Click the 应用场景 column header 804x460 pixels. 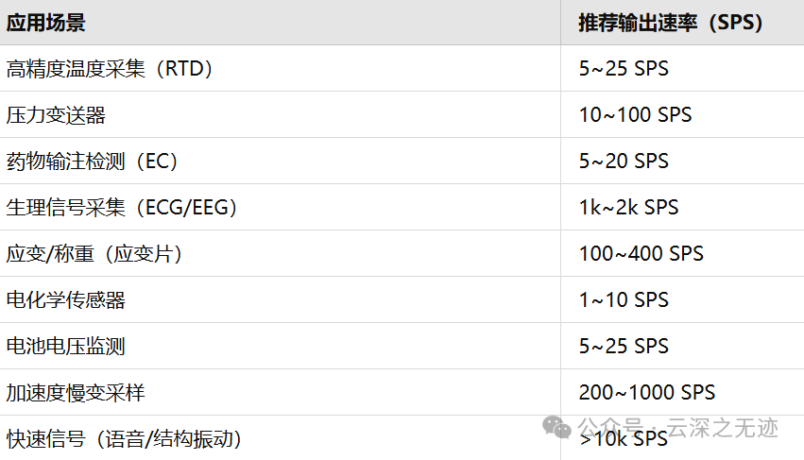click(x=281, y=23)
